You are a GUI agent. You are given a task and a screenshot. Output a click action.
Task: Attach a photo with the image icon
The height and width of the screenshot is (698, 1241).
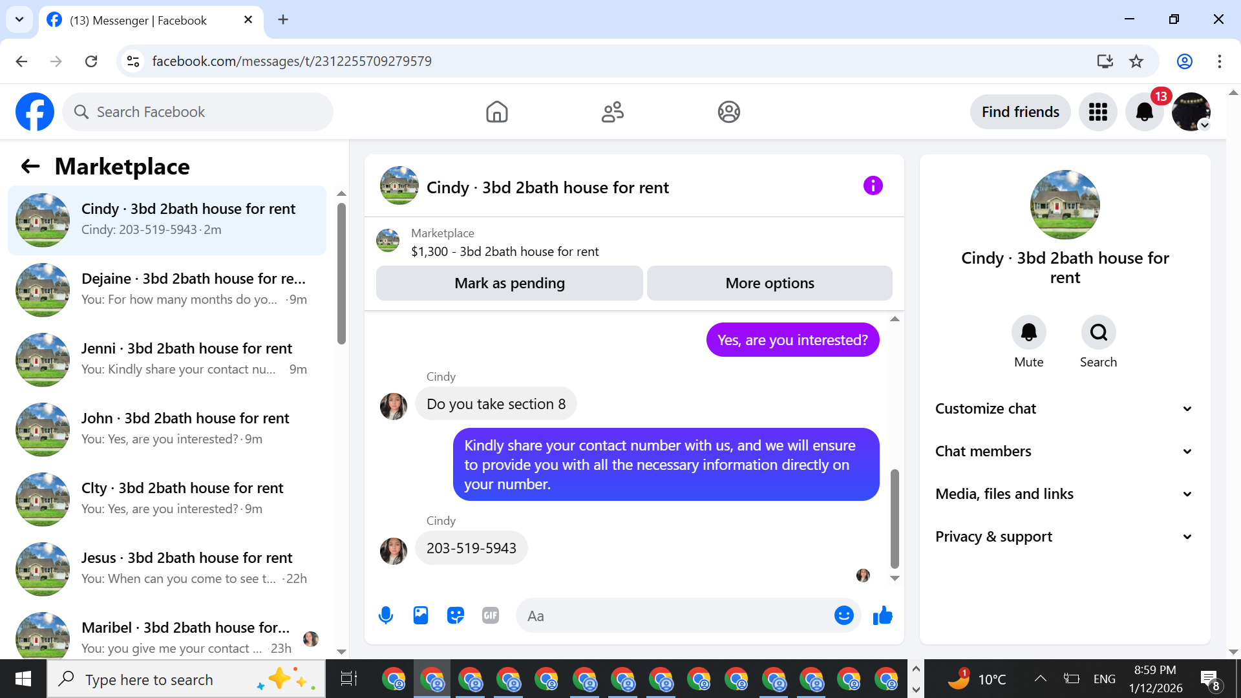pos(421,615)
